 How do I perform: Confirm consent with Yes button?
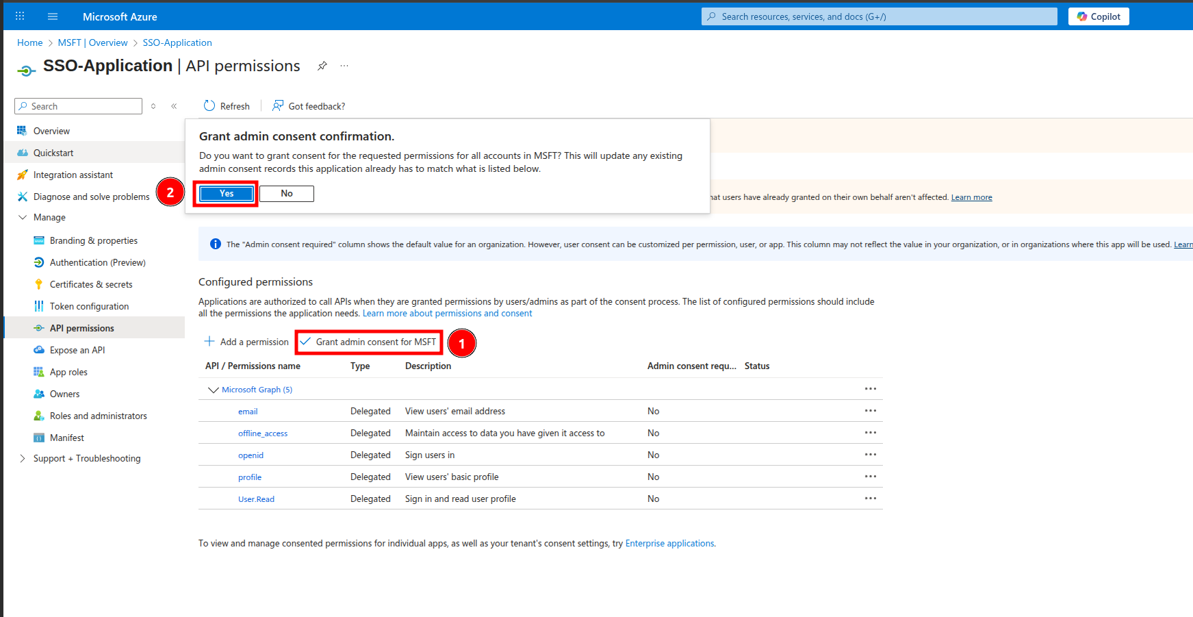[x=227, y=194]
